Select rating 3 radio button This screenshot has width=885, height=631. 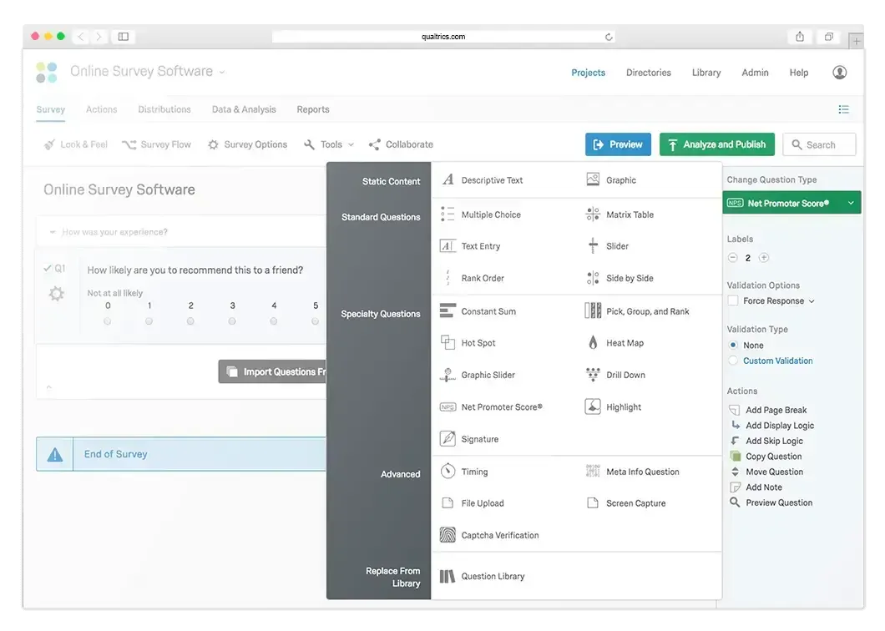click(232, 321)
